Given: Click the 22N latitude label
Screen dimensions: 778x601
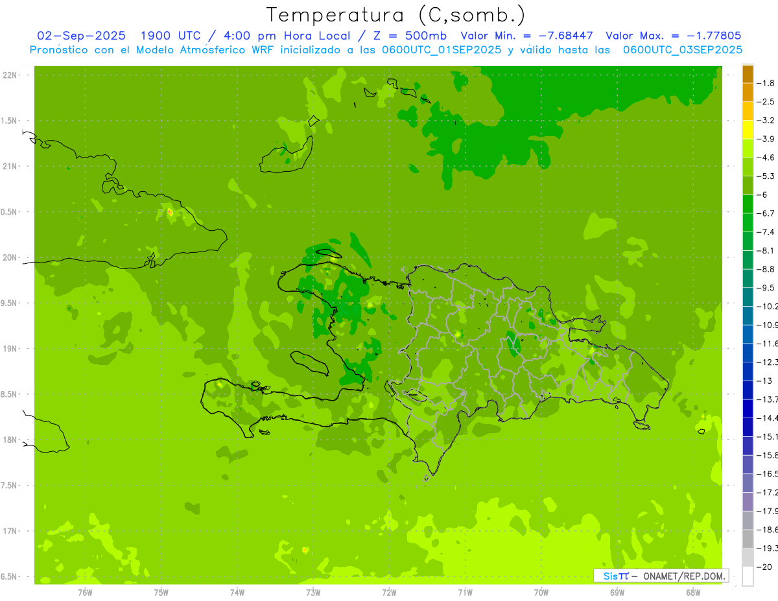Looking at the screenshot, I should pyautogui.click(x=10, y=75).
